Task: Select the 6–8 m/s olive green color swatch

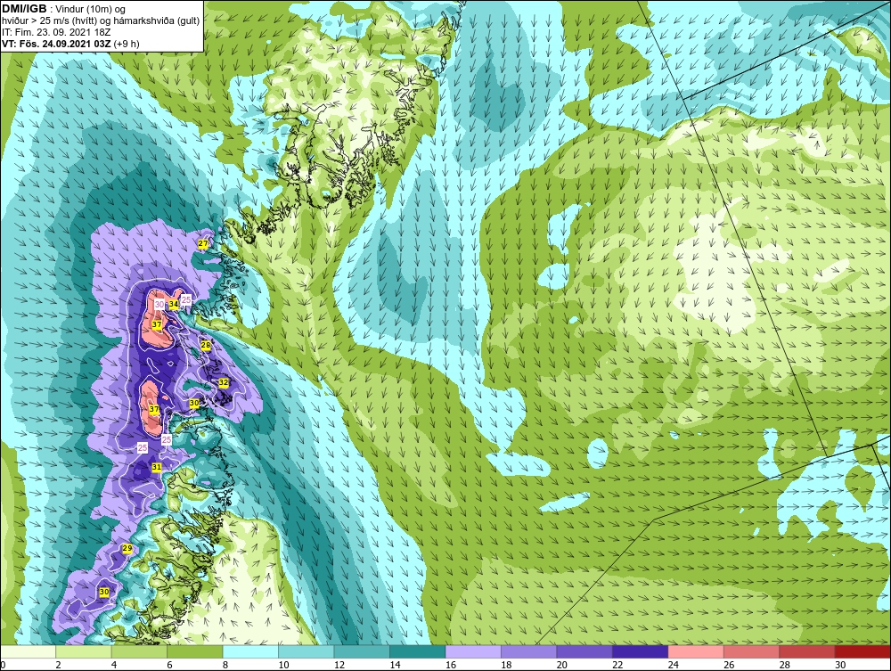Action: (x=195, y=651)
